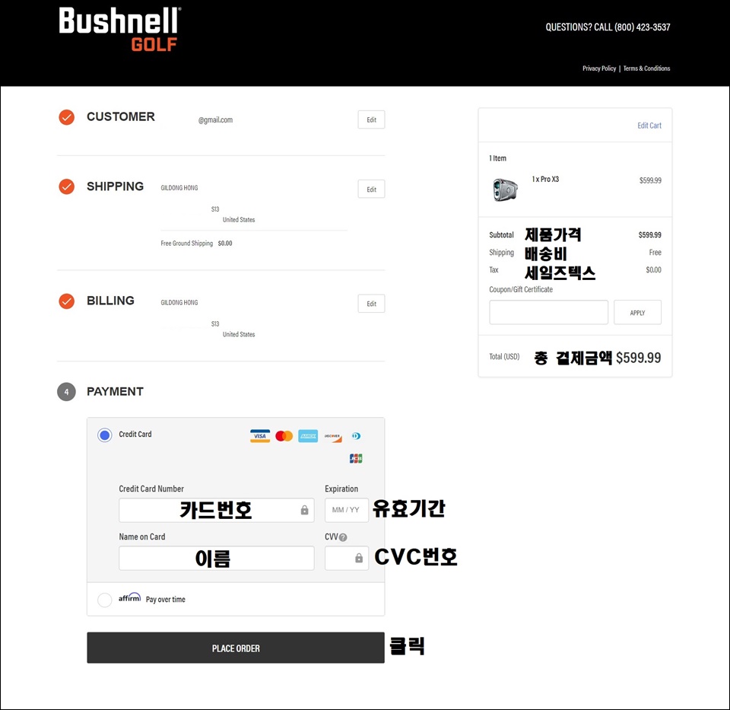Click the JCB card logo
Screen dimensions: 730x710
click(356, 458)
